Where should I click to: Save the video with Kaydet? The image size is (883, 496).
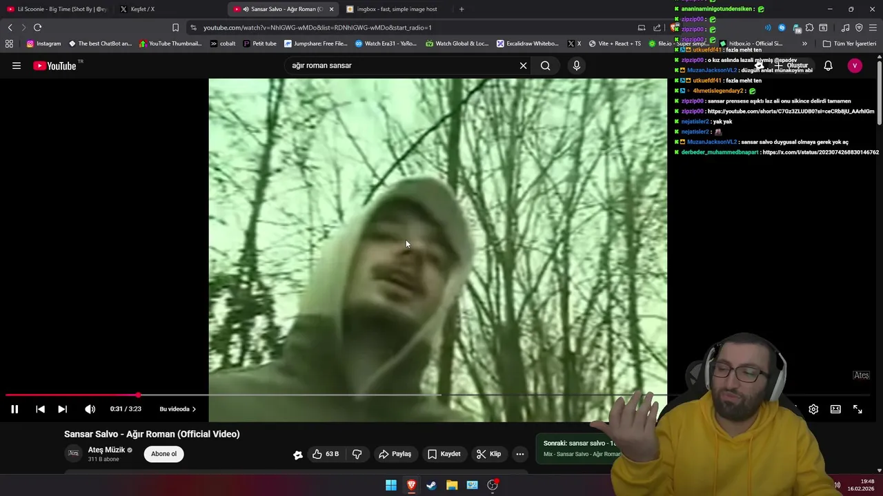(444, 454)
